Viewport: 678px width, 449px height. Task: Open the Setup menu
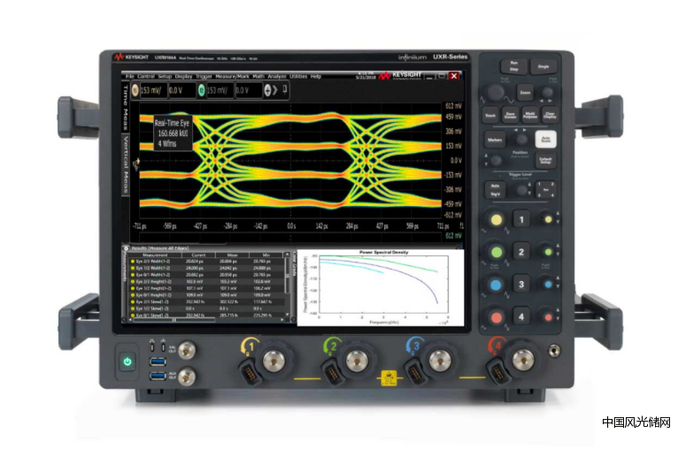[x=165, y=76]
